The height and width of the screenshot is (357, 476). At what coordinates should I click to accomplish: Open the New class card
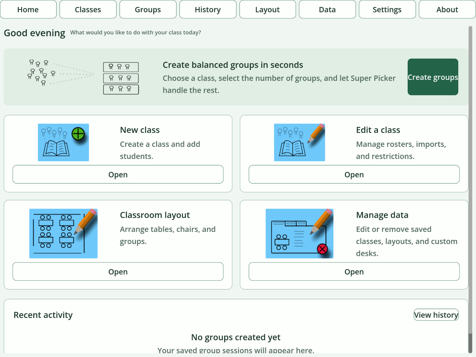118,174
